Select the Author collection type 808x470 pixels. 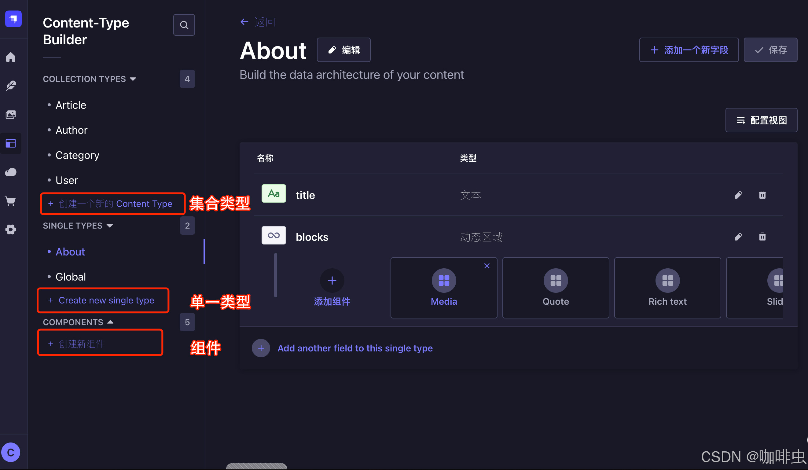[71, 130]
